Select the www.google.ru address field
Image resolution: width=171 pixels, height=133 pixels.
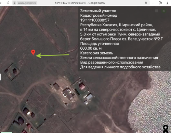click(27, 3)
